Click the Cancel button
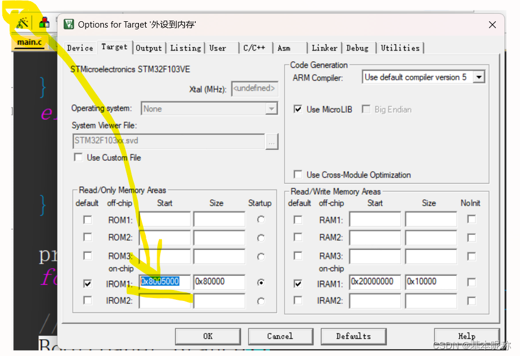The width and height of the screenshot is (520, 356). [281, 336]
